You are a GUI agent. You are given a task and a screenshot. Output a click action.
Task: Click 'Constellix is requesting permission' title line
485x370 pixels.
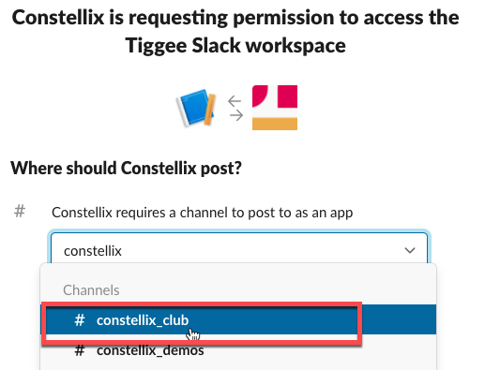coord(235,18)
